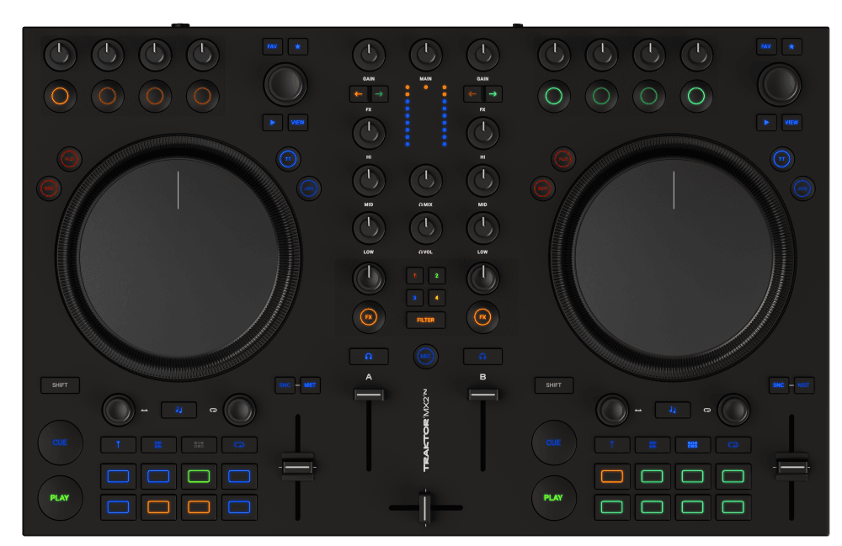Assign channel A FX with the green right arrow

(x=379, y=94)
